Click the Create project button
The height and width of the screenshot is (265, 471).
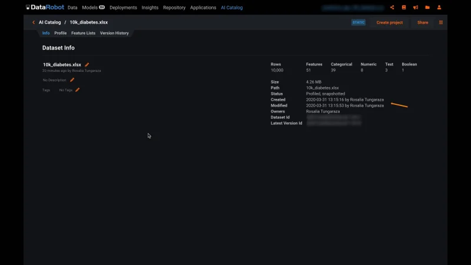tap(390, 22)
